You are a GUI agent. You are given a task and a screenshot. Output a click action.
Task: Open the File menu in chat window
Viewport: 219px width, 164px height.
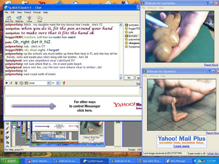pyautogui.click(x=7, y=12)
